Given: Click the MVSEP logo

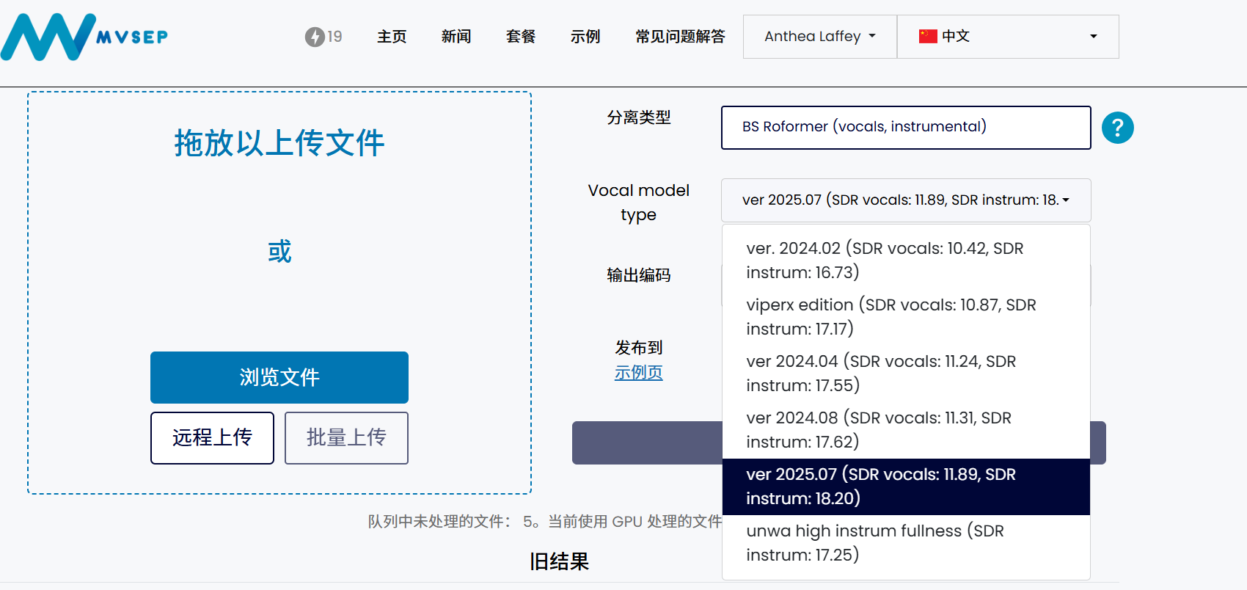Looking at the screenshot, I should (x=83, y=36).
